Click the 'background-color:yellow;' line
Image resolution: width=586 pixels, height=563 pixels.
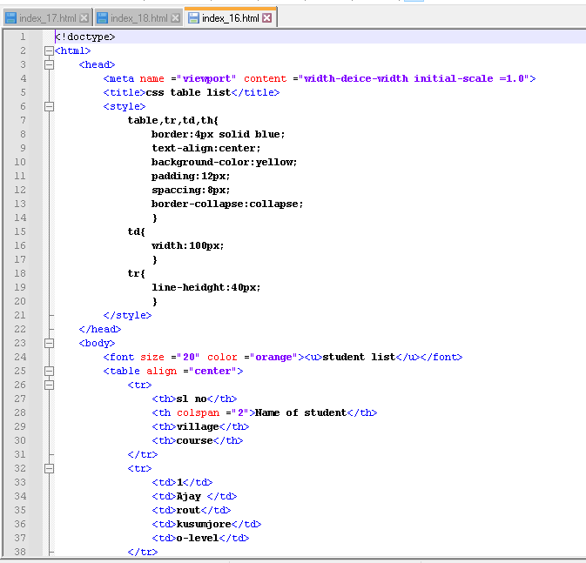pos(224,162)
